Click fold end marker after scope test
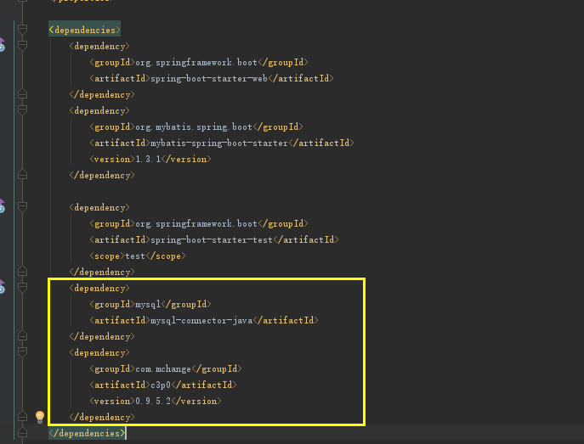The image size is (584, 444). tap(22, 272)
